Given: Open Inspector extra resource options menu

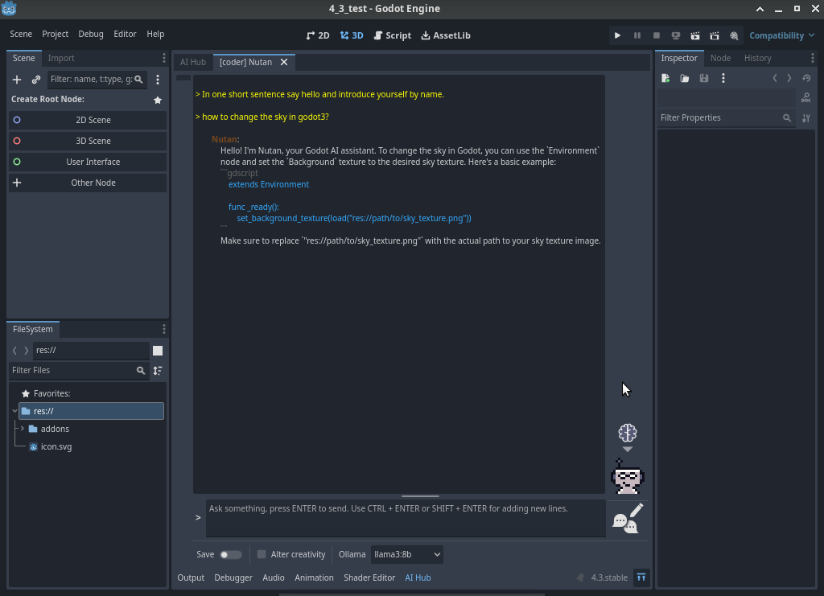Looking at the screenshot, I should (723, 78).
